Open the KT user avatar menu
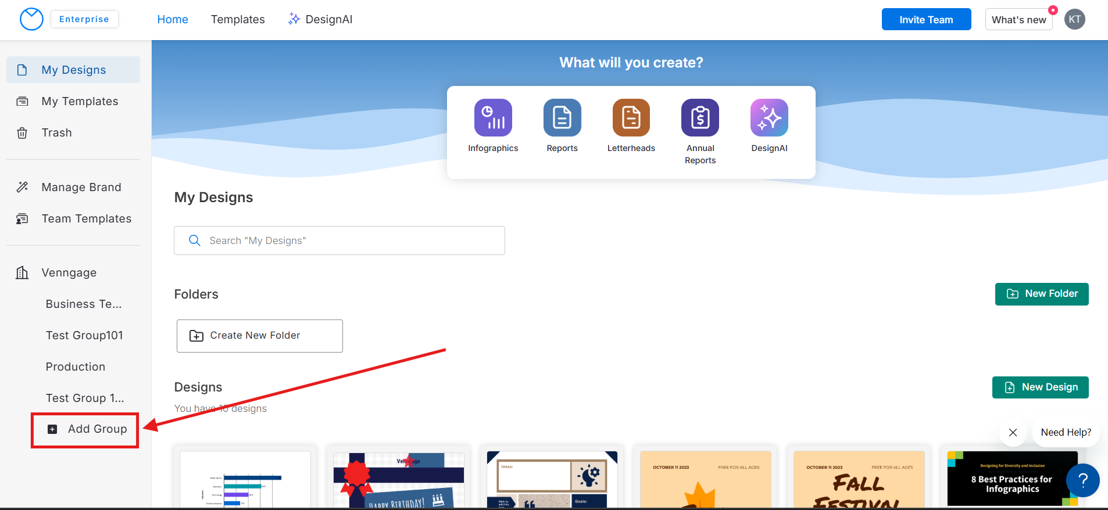 point(1074,19)
